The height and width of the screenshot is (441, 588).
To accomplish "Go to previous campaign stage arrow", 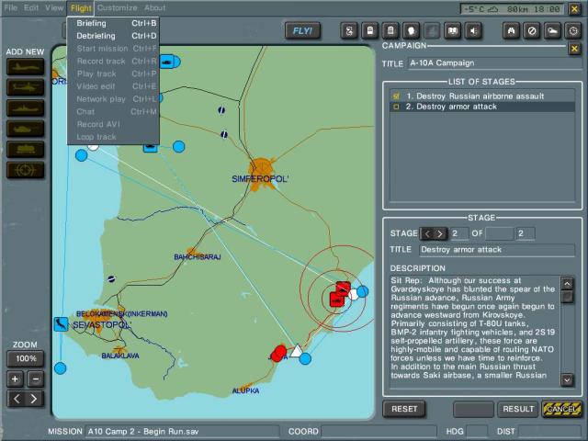I will click(426, 234).
